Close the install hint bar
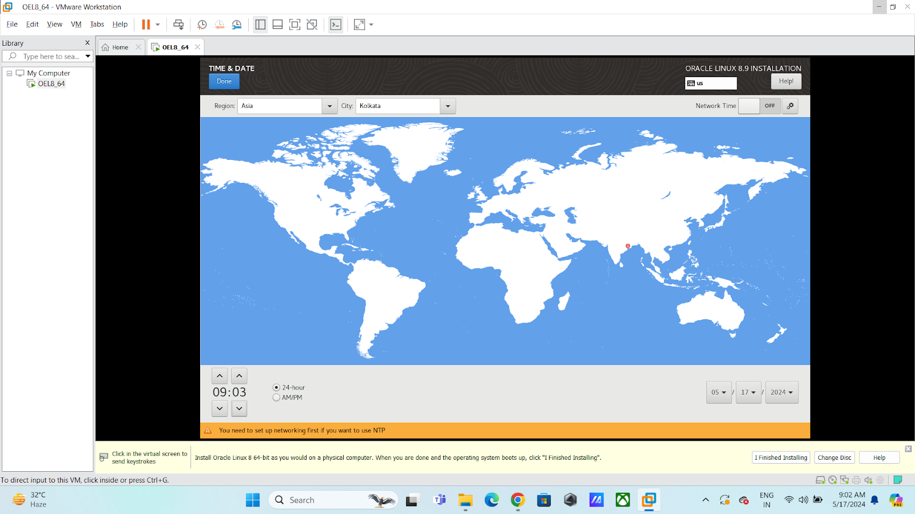The image size is (915, 514). 908,449
